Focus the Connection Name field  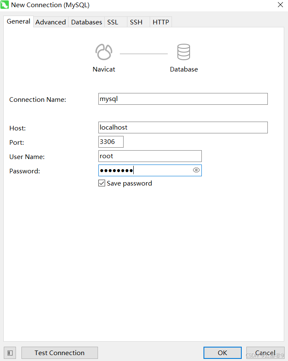tap(183, 99)
